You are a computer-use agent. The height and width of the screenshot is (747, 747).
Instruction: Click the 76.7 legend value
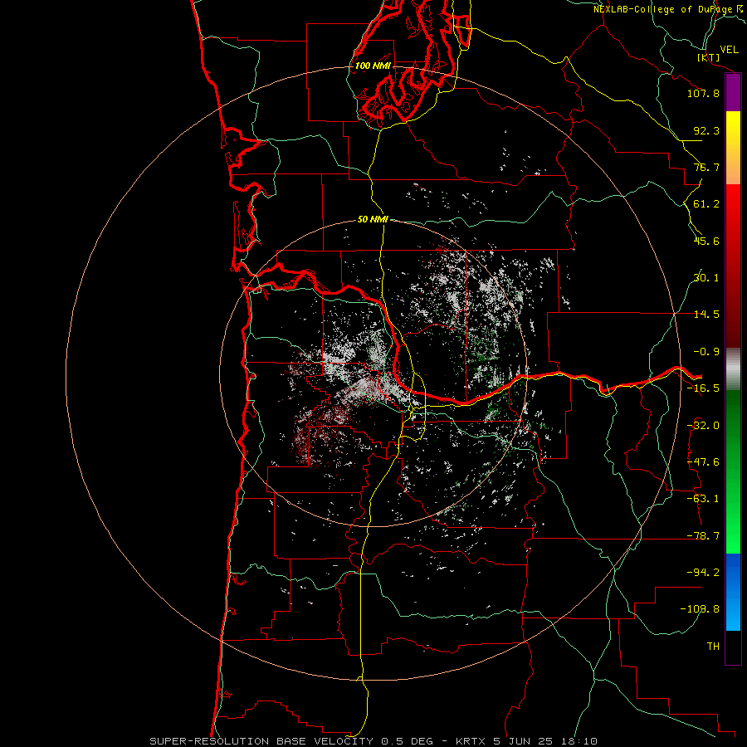pyautogui.click(x=706, y=167)
